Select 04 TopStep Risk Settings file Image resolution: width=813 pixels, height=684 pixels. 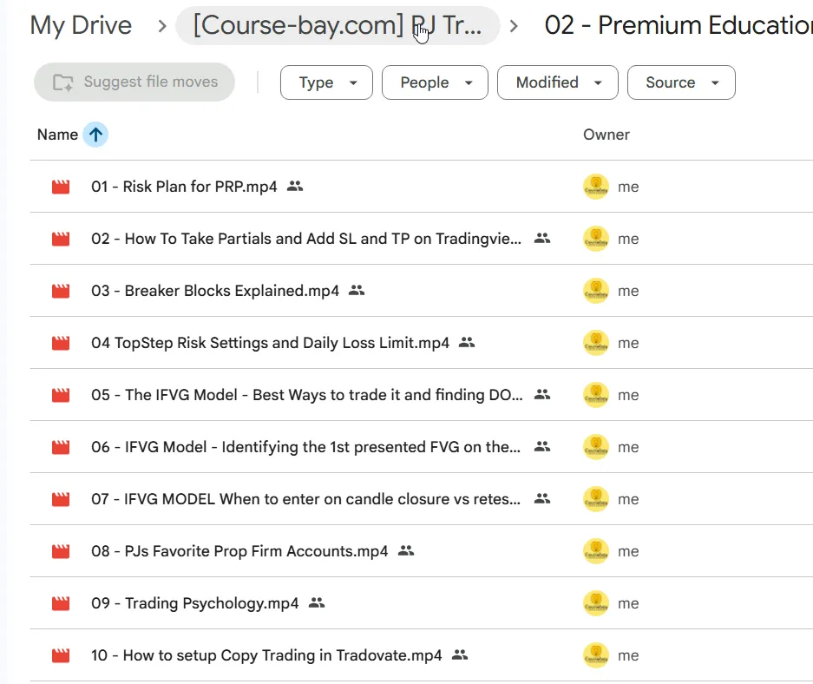(x=270, y=343)
